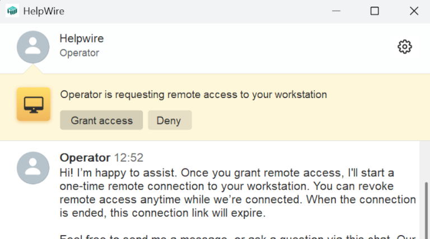Click the chat scrollbar thumb
This screenshot has width=430, height=239.
tap(425, 210)
